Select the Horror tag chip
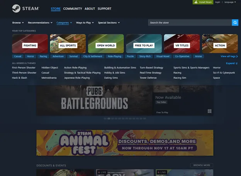Viewport: 241px width, 176px height. (x=31, y=56)
